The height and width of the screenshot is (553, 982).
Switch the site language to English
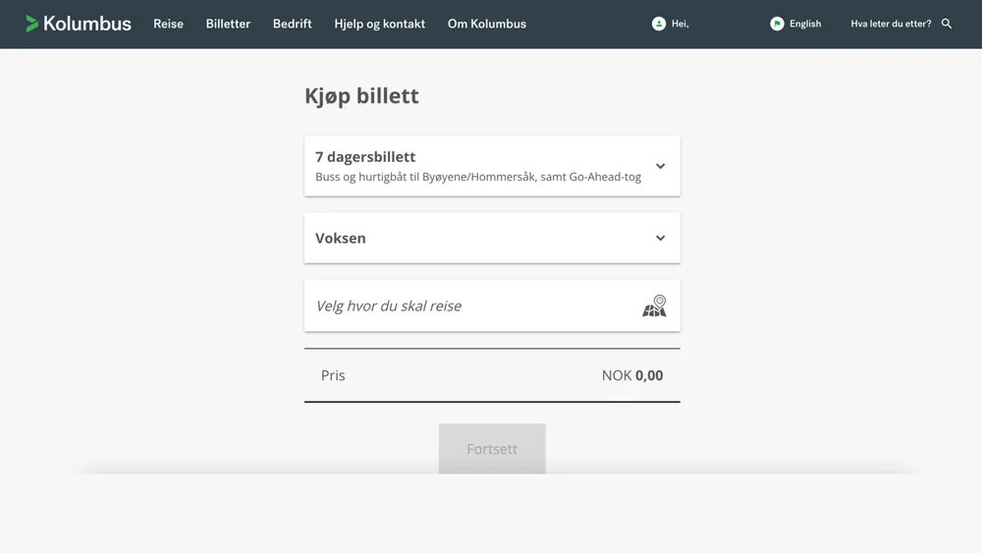pyautogui.click(x=805, y=24)
